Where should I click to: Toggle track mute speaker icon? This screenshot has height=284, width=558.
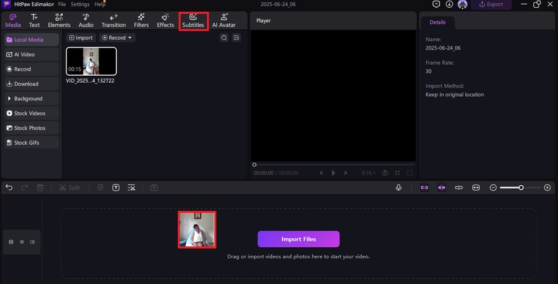(x=32, y=242)
